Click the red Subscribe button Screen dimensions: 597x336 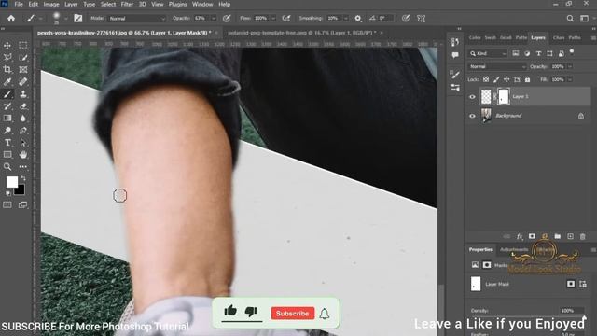tap(292, 314)
